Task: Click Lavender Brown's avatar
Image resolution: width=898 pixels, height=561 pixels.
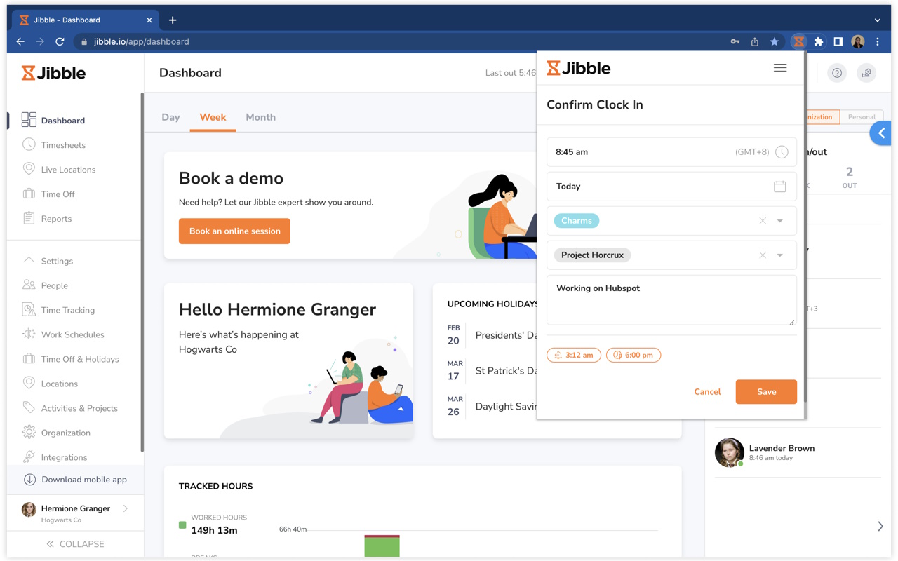Action: click(729, 452)
